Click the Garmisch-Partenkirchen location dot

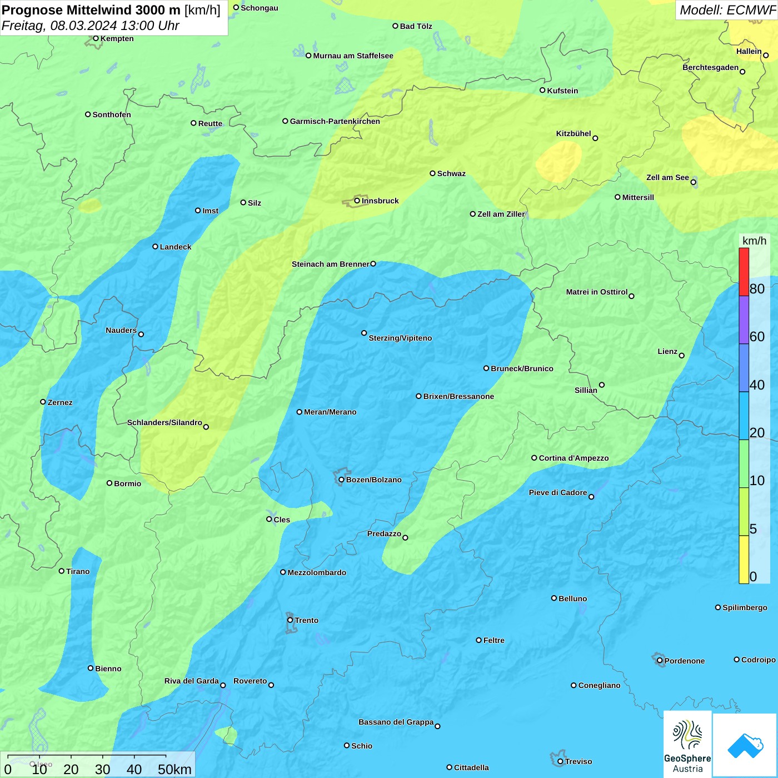coord(285,121)
